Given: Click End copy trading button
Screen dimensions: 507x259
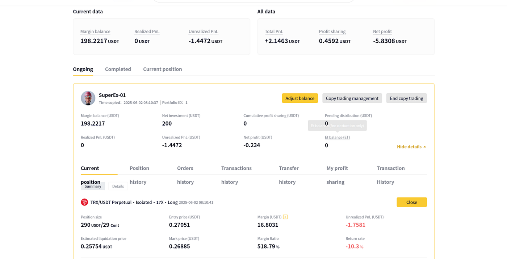Looking at the screenshot, I should click(406, 98).
